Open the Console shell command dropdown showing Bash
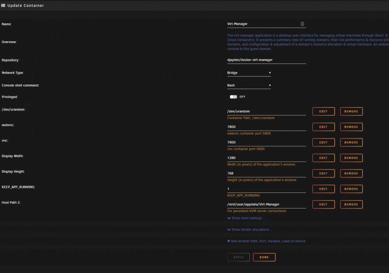This screenshot has width=389, height=273. pos(249,85)
